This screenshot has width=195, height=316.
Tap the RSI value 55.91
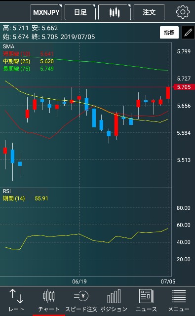click(x=41, y=198)
